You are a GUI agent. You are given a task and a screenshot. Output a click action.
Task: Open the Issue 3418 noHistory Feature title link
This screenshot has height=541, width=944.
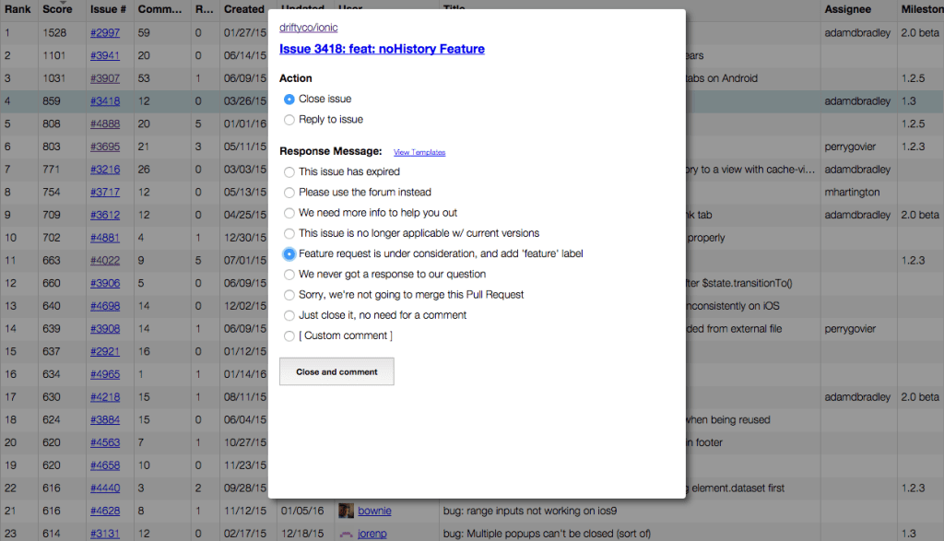click(382, 49)
